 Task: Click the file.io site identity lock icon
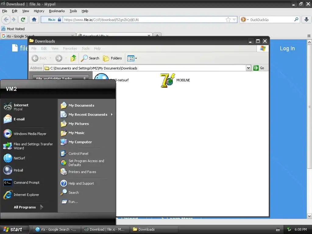[59, 19]
